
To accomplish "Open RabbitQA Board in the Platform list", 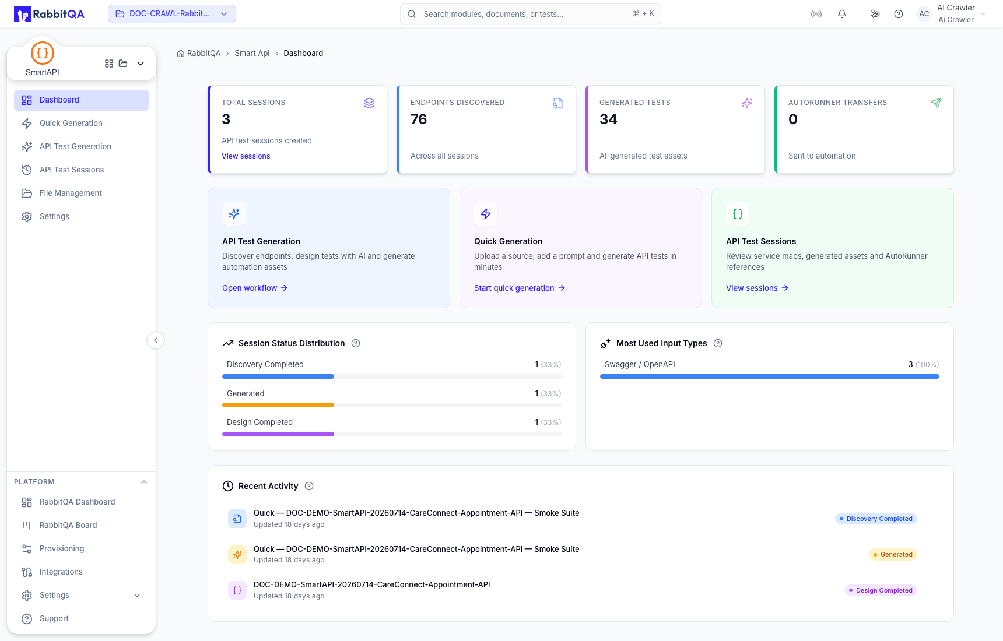I will pos(81,526).
